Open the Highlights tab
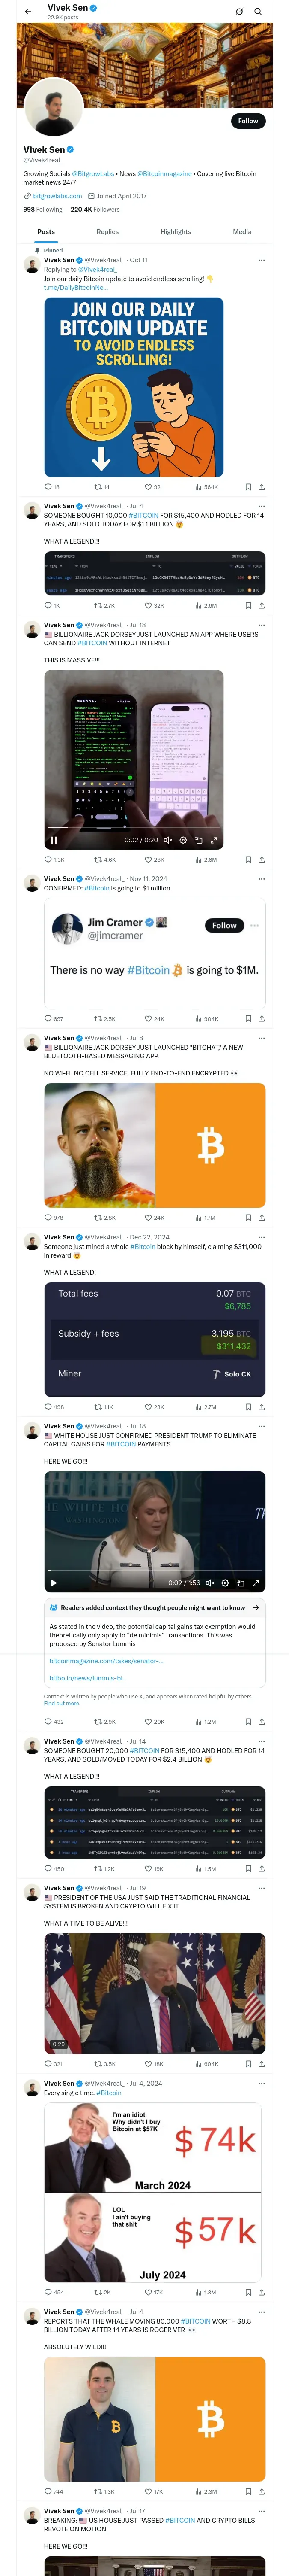The width and height of the screenshot is (289, 2576). pyautogui.click(x=176, y=231)
